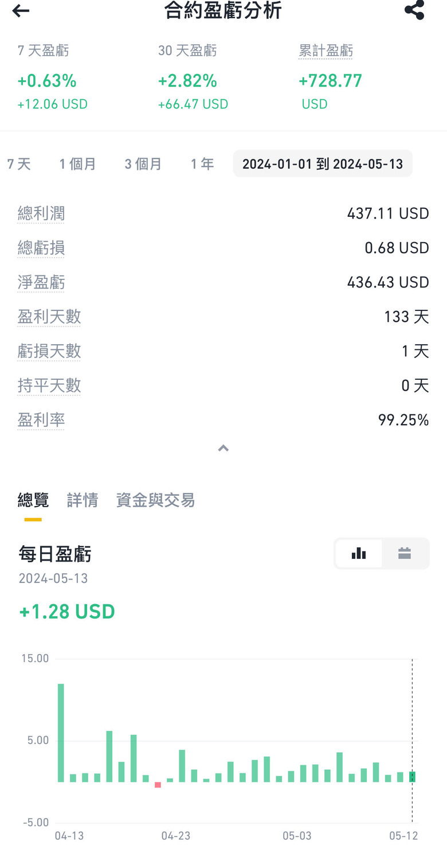Viewport: 447px width, 848px height.
Task: Tap the back arrow icon
Action: pos(21,11)
